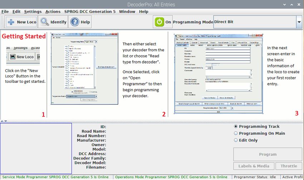The height and width of the screenshot is (180, 304).
Task: Click the roster entry screenshot thumbnail
Action: (219, 74)
